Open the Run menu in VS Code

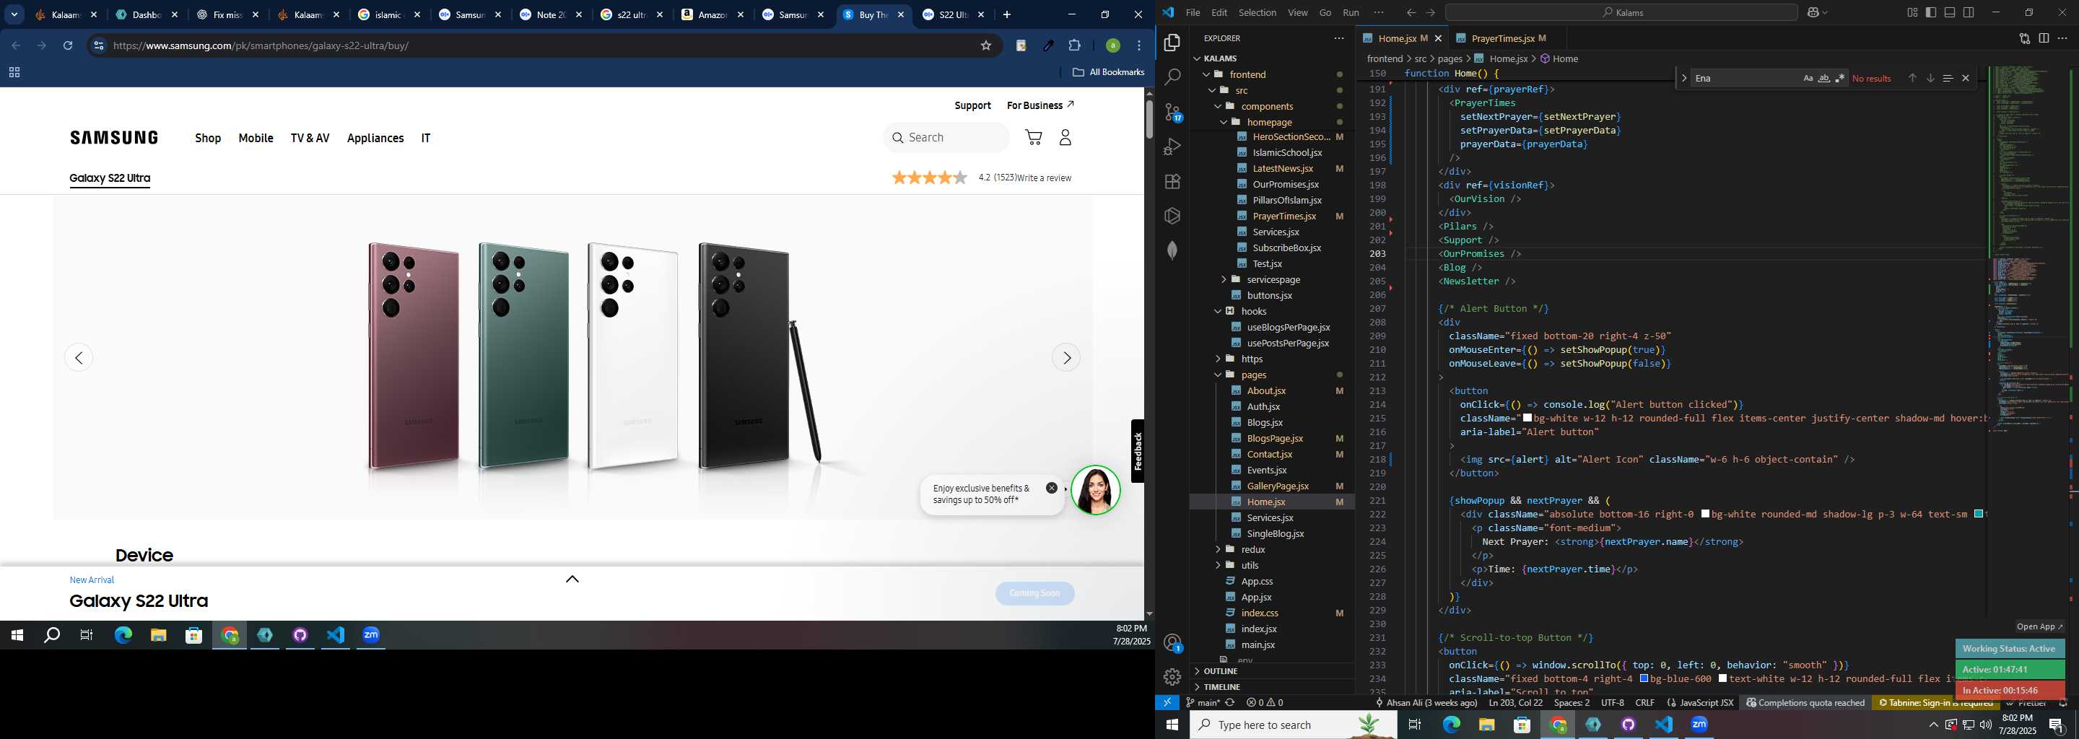(x=1350, y=12)
